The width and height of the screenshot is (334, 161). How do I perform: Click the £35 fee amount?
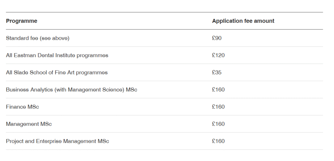217,73
